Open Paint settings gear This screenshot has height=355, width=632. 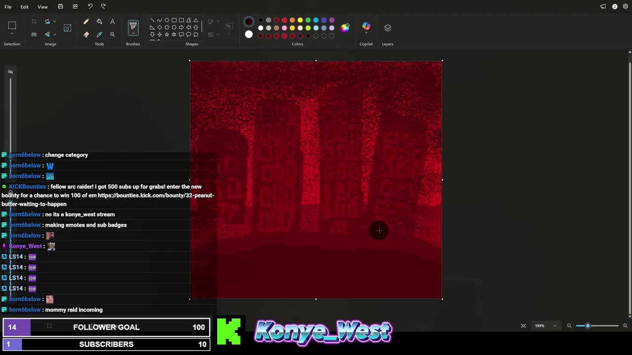point(626,6)
